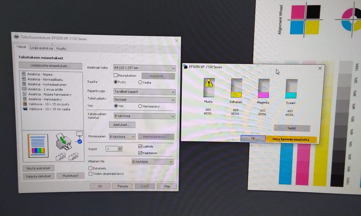The height and width of the screenshot is (216, 361).
Task: Click Osta Epsonin mustetta button
Action: (x=291, y=139)
